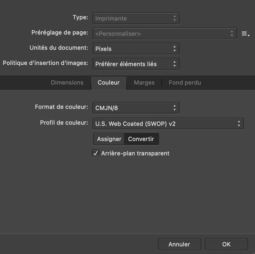Click the Format de couleur label

tap(61, 107)
